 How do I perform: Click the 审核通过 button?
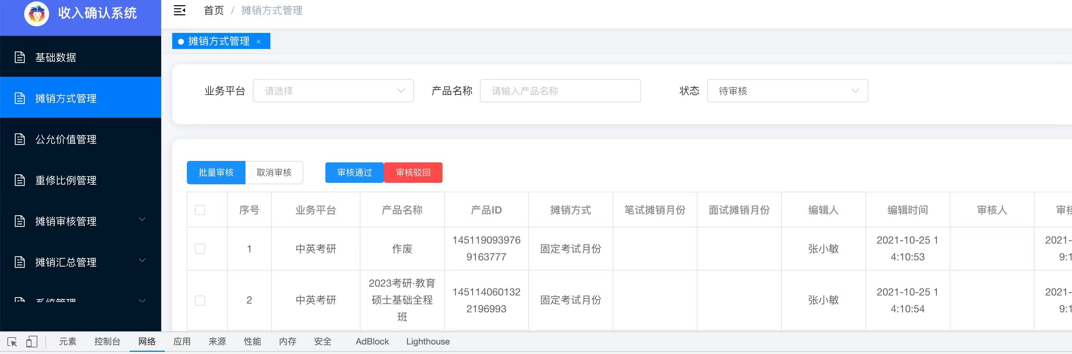coord(355,173)
